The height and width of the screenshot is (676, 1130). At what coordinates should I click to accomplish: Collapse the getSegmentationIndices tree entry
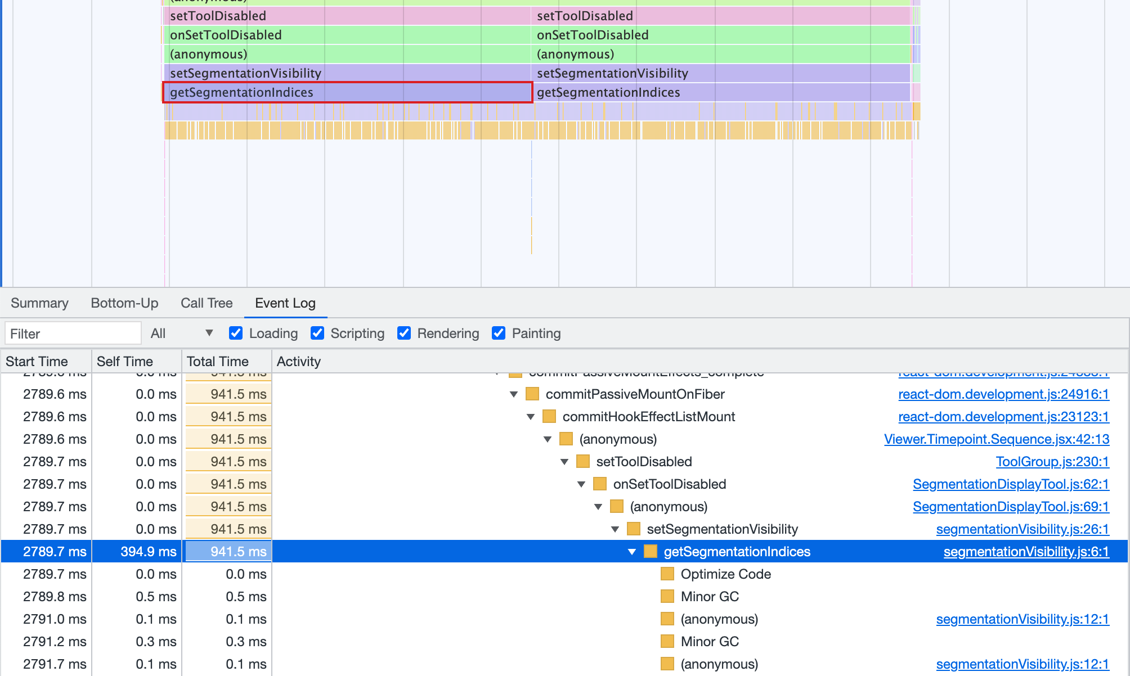(632, 552)
